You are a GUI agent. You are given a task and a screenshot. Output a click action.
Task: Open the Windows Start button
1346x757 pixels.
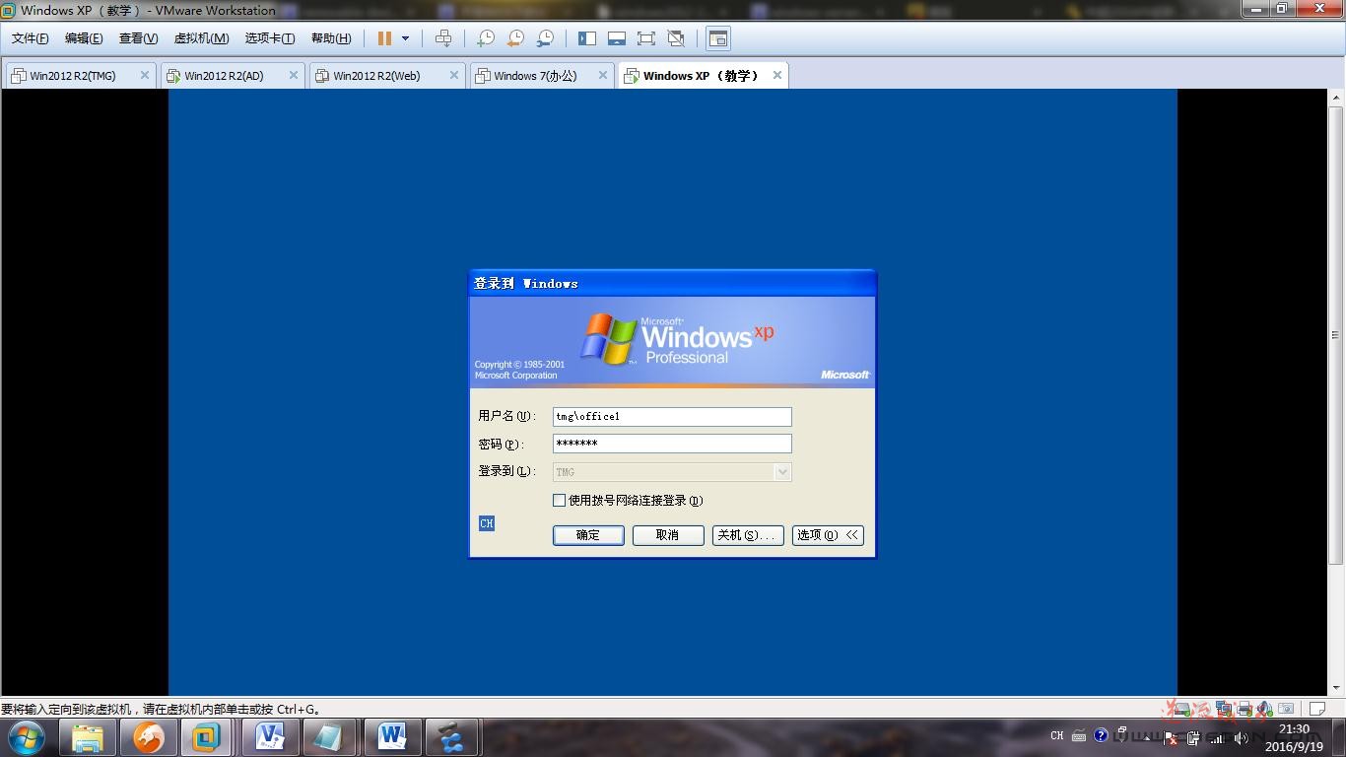coord(27,737)
